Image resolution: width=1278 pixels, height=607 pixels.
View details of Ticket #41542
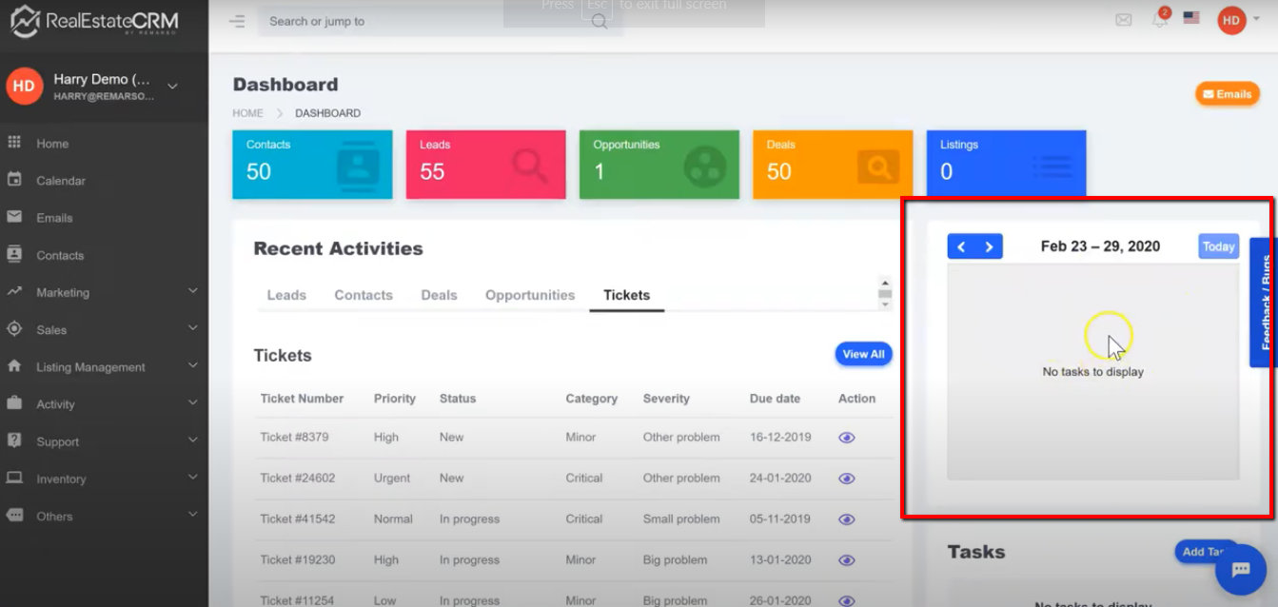coord(846,519)
